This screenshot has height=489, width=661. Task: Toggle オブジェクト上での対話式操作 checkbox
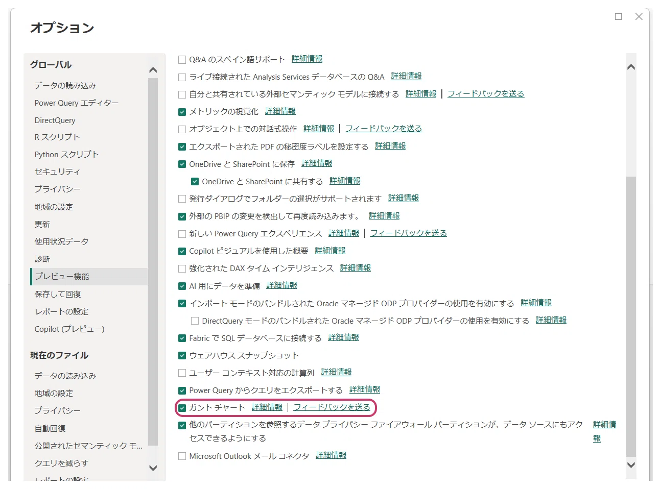click(182, 129)
